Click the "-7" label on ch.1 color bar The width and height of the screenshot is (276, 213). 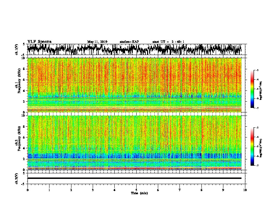pyautogui.click(x=257, y=108)
